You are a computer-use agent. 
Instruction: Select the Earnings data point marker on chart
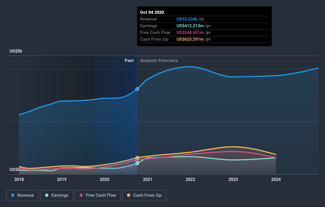(137, 164)
